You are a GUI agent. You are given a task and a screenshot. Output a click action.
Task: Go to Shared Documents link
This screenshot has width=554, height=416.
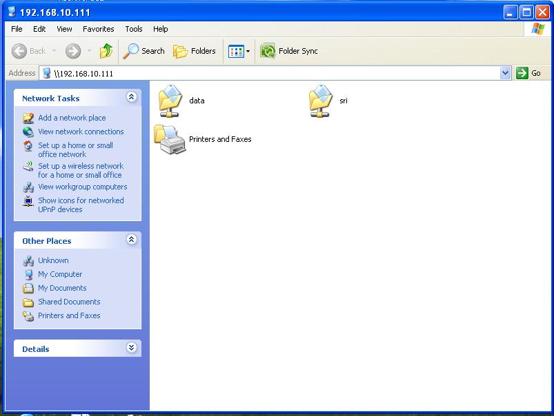(69, 302)
